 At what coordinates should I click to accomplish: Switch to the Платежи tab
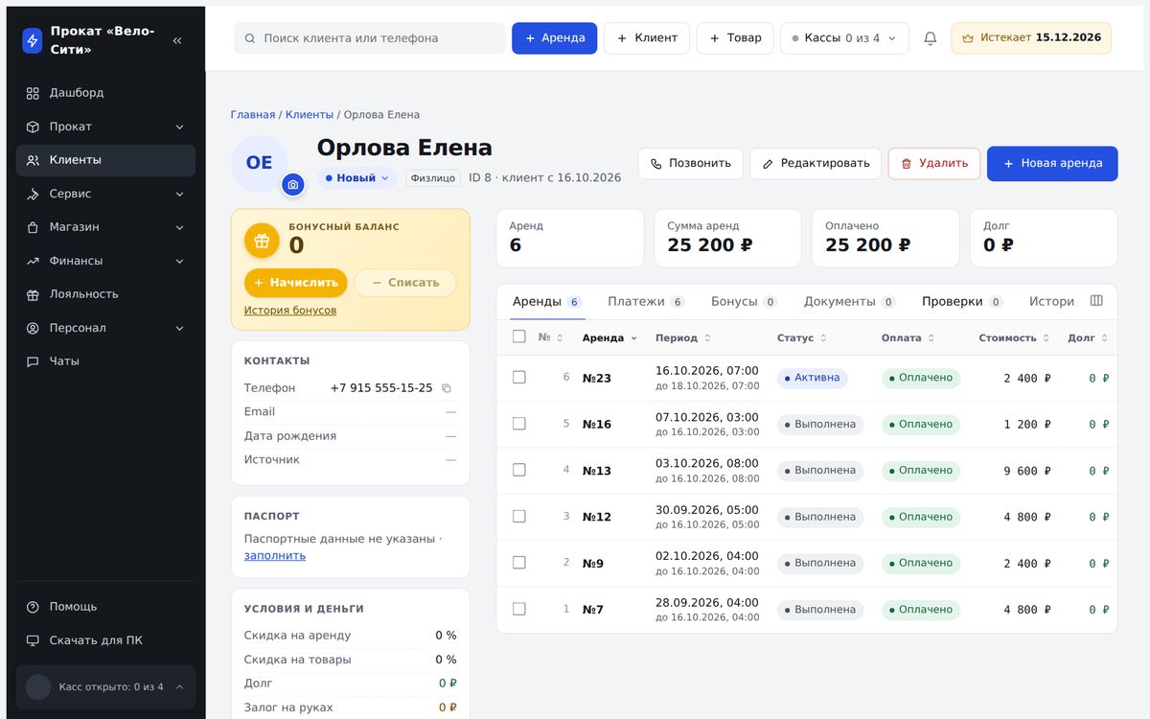coord(646,301)
